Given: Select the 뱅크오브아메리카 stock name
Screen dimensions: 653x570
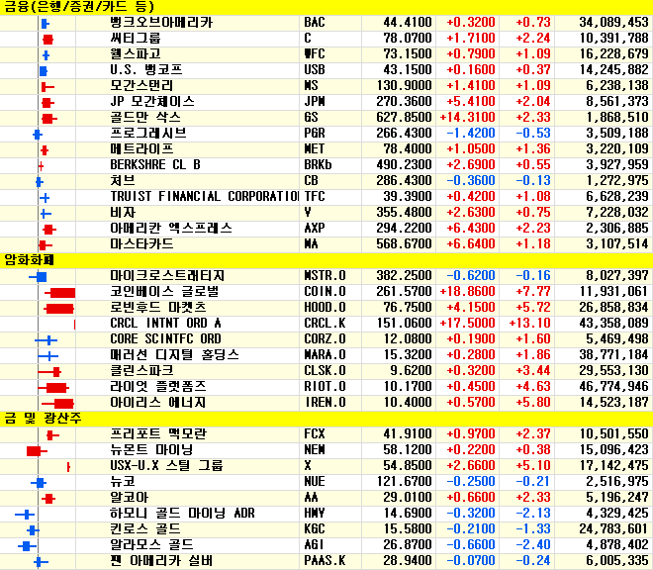Looking at the screenshot, I should 161,22.
